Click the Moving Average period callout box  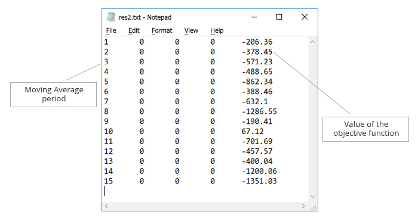click(x=53, y=95)
